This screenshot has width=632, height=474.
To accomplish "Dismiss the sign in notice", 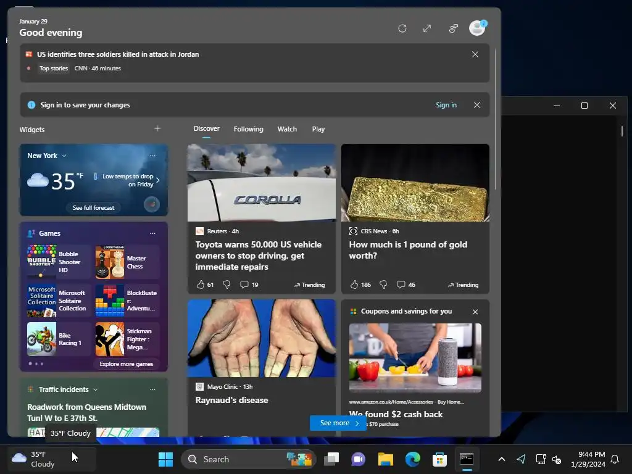I will (x=477, y=105).
